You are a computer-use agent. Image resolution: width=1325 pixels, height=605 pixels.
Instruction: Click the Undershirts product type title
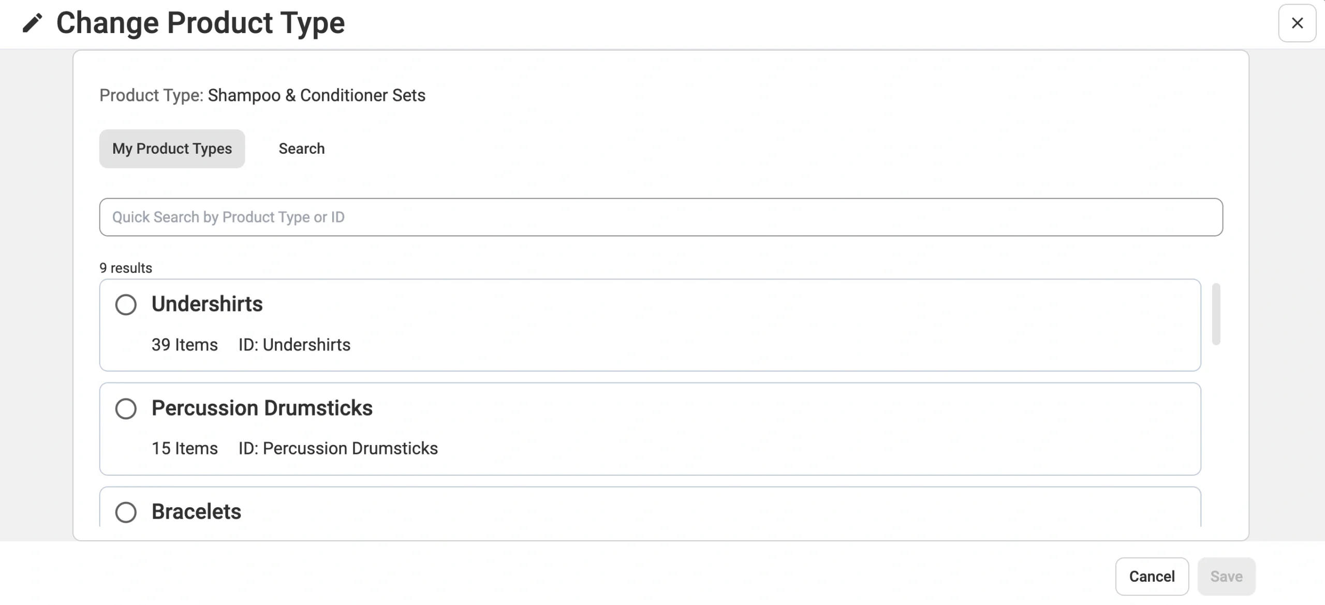tap(207, 304)
